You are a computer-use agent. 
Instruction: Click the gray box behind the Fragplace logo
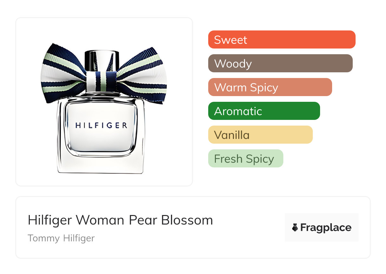click(x=322, y=227)
